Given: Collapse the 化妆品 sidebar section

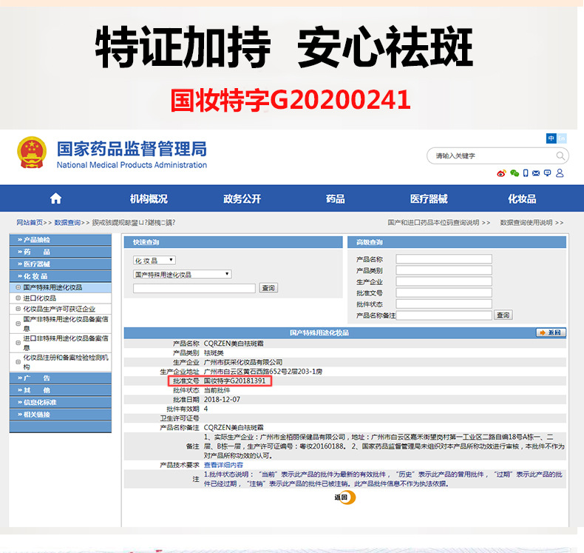Looking at the screenshot, I should 61,276.
